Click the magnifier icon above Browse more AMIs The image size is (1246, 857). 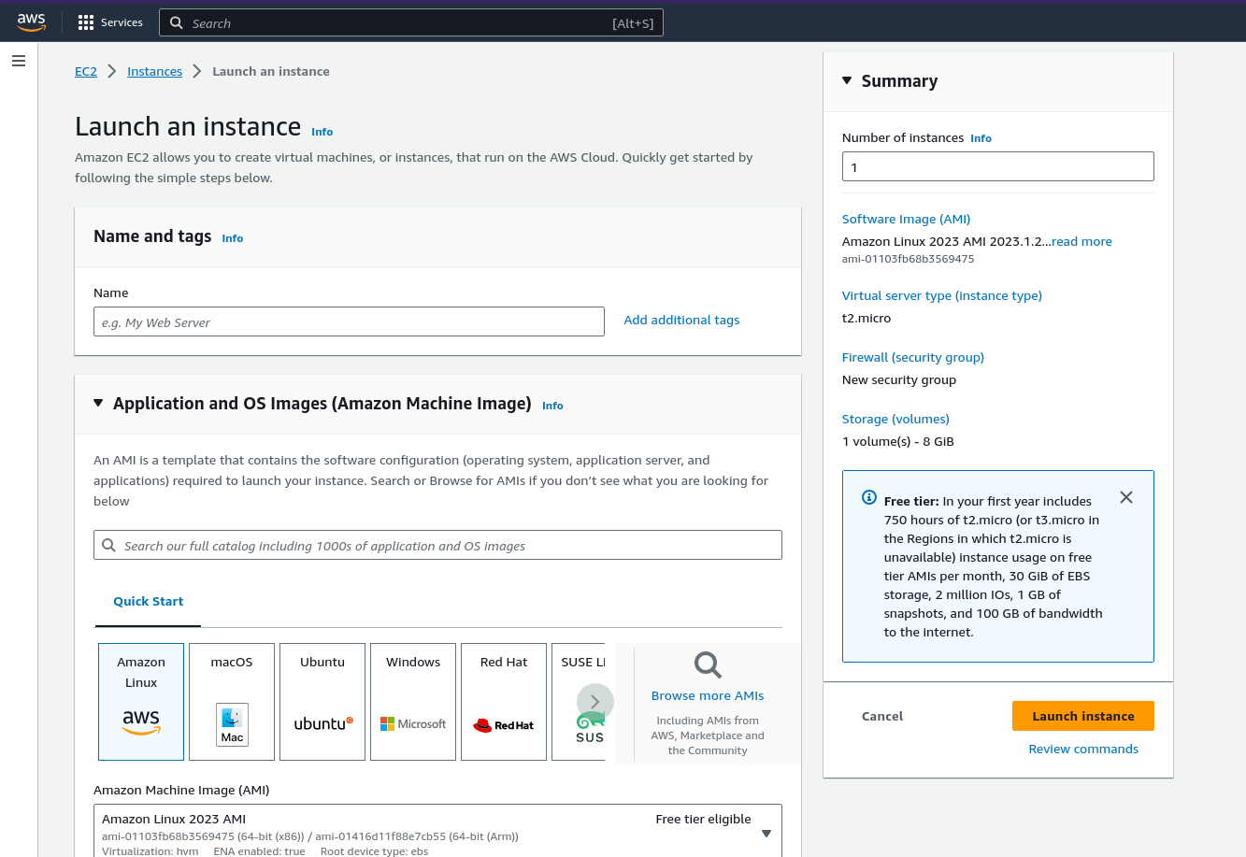[x=707, y=664]
